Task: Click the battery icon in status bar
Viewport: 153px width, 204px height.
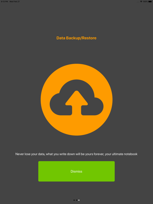Action: [150, 2]
